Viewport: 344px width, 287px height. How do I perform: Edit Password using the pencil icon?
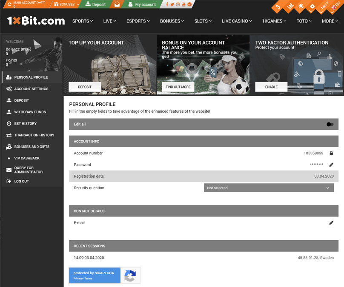click(331, 165)
